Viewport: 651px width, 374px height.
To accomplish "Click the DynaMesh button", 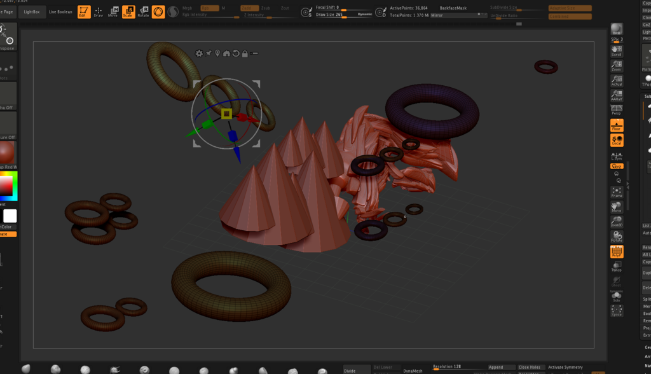I will coord(413,371).
